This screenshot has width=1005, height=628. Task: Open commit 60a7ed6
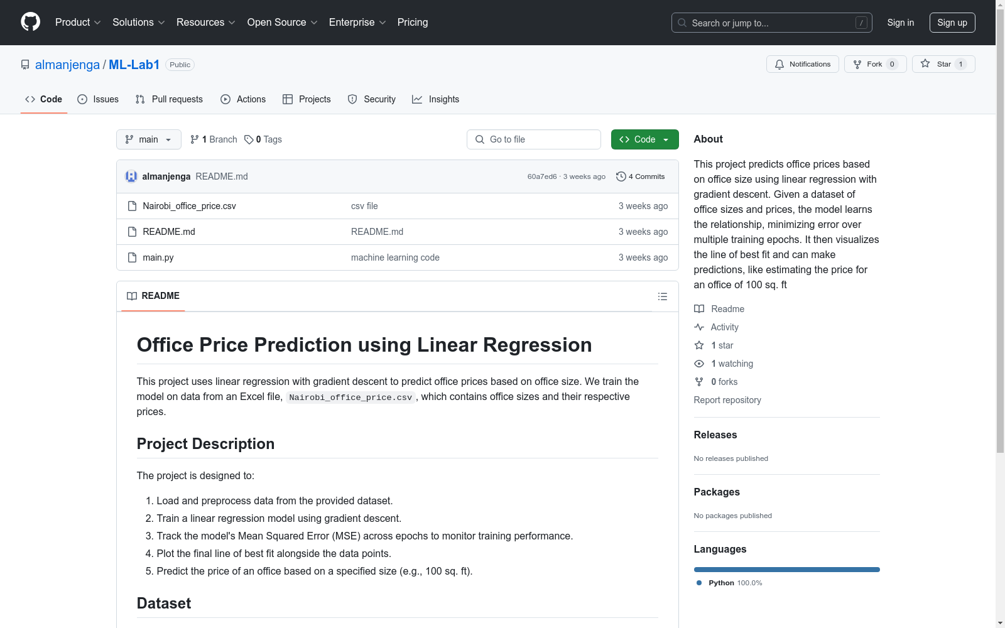542,176
